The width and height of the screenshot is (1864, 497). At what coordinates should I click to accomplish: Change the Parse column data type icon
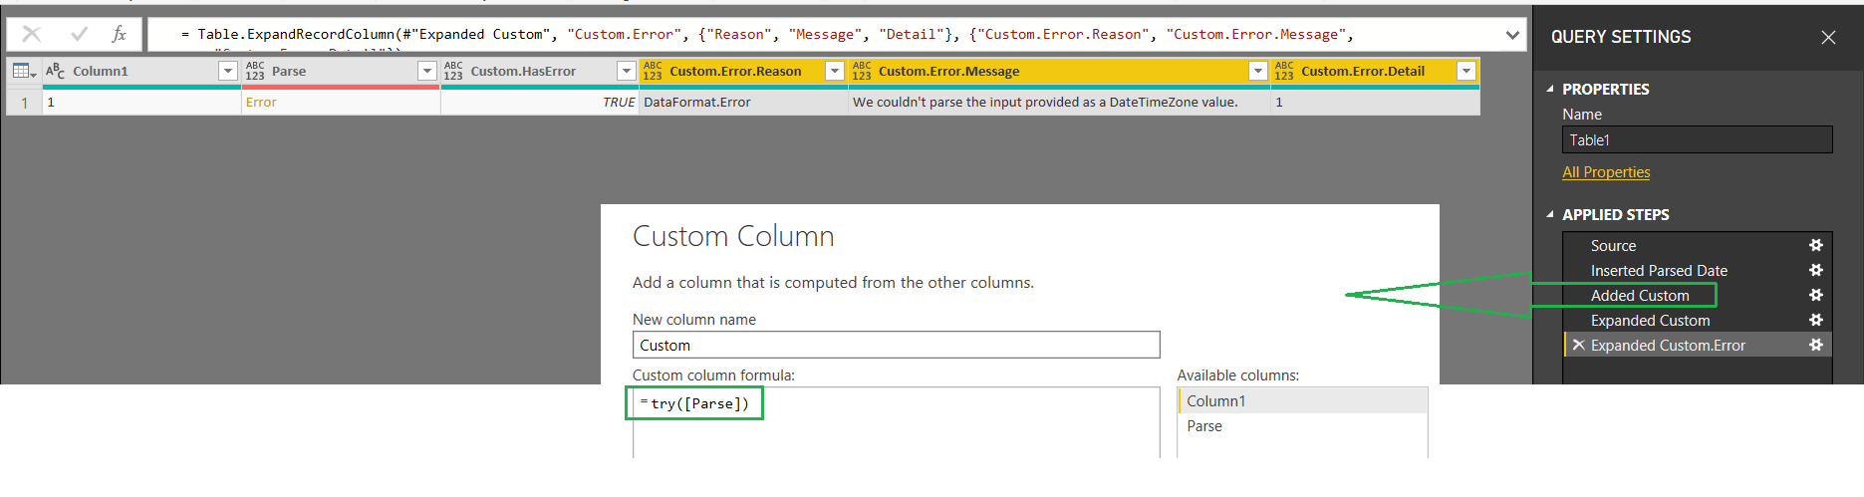point(255,71)
